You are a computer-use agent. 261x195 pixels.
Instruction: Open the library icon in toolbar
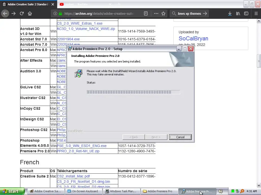238,13
